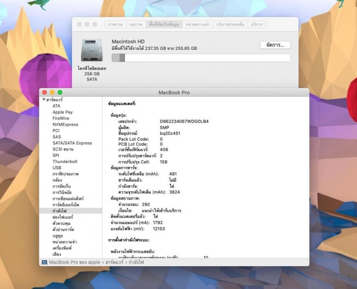
Task: Click the amperage value 1792
Action: [x=158, y=223]
